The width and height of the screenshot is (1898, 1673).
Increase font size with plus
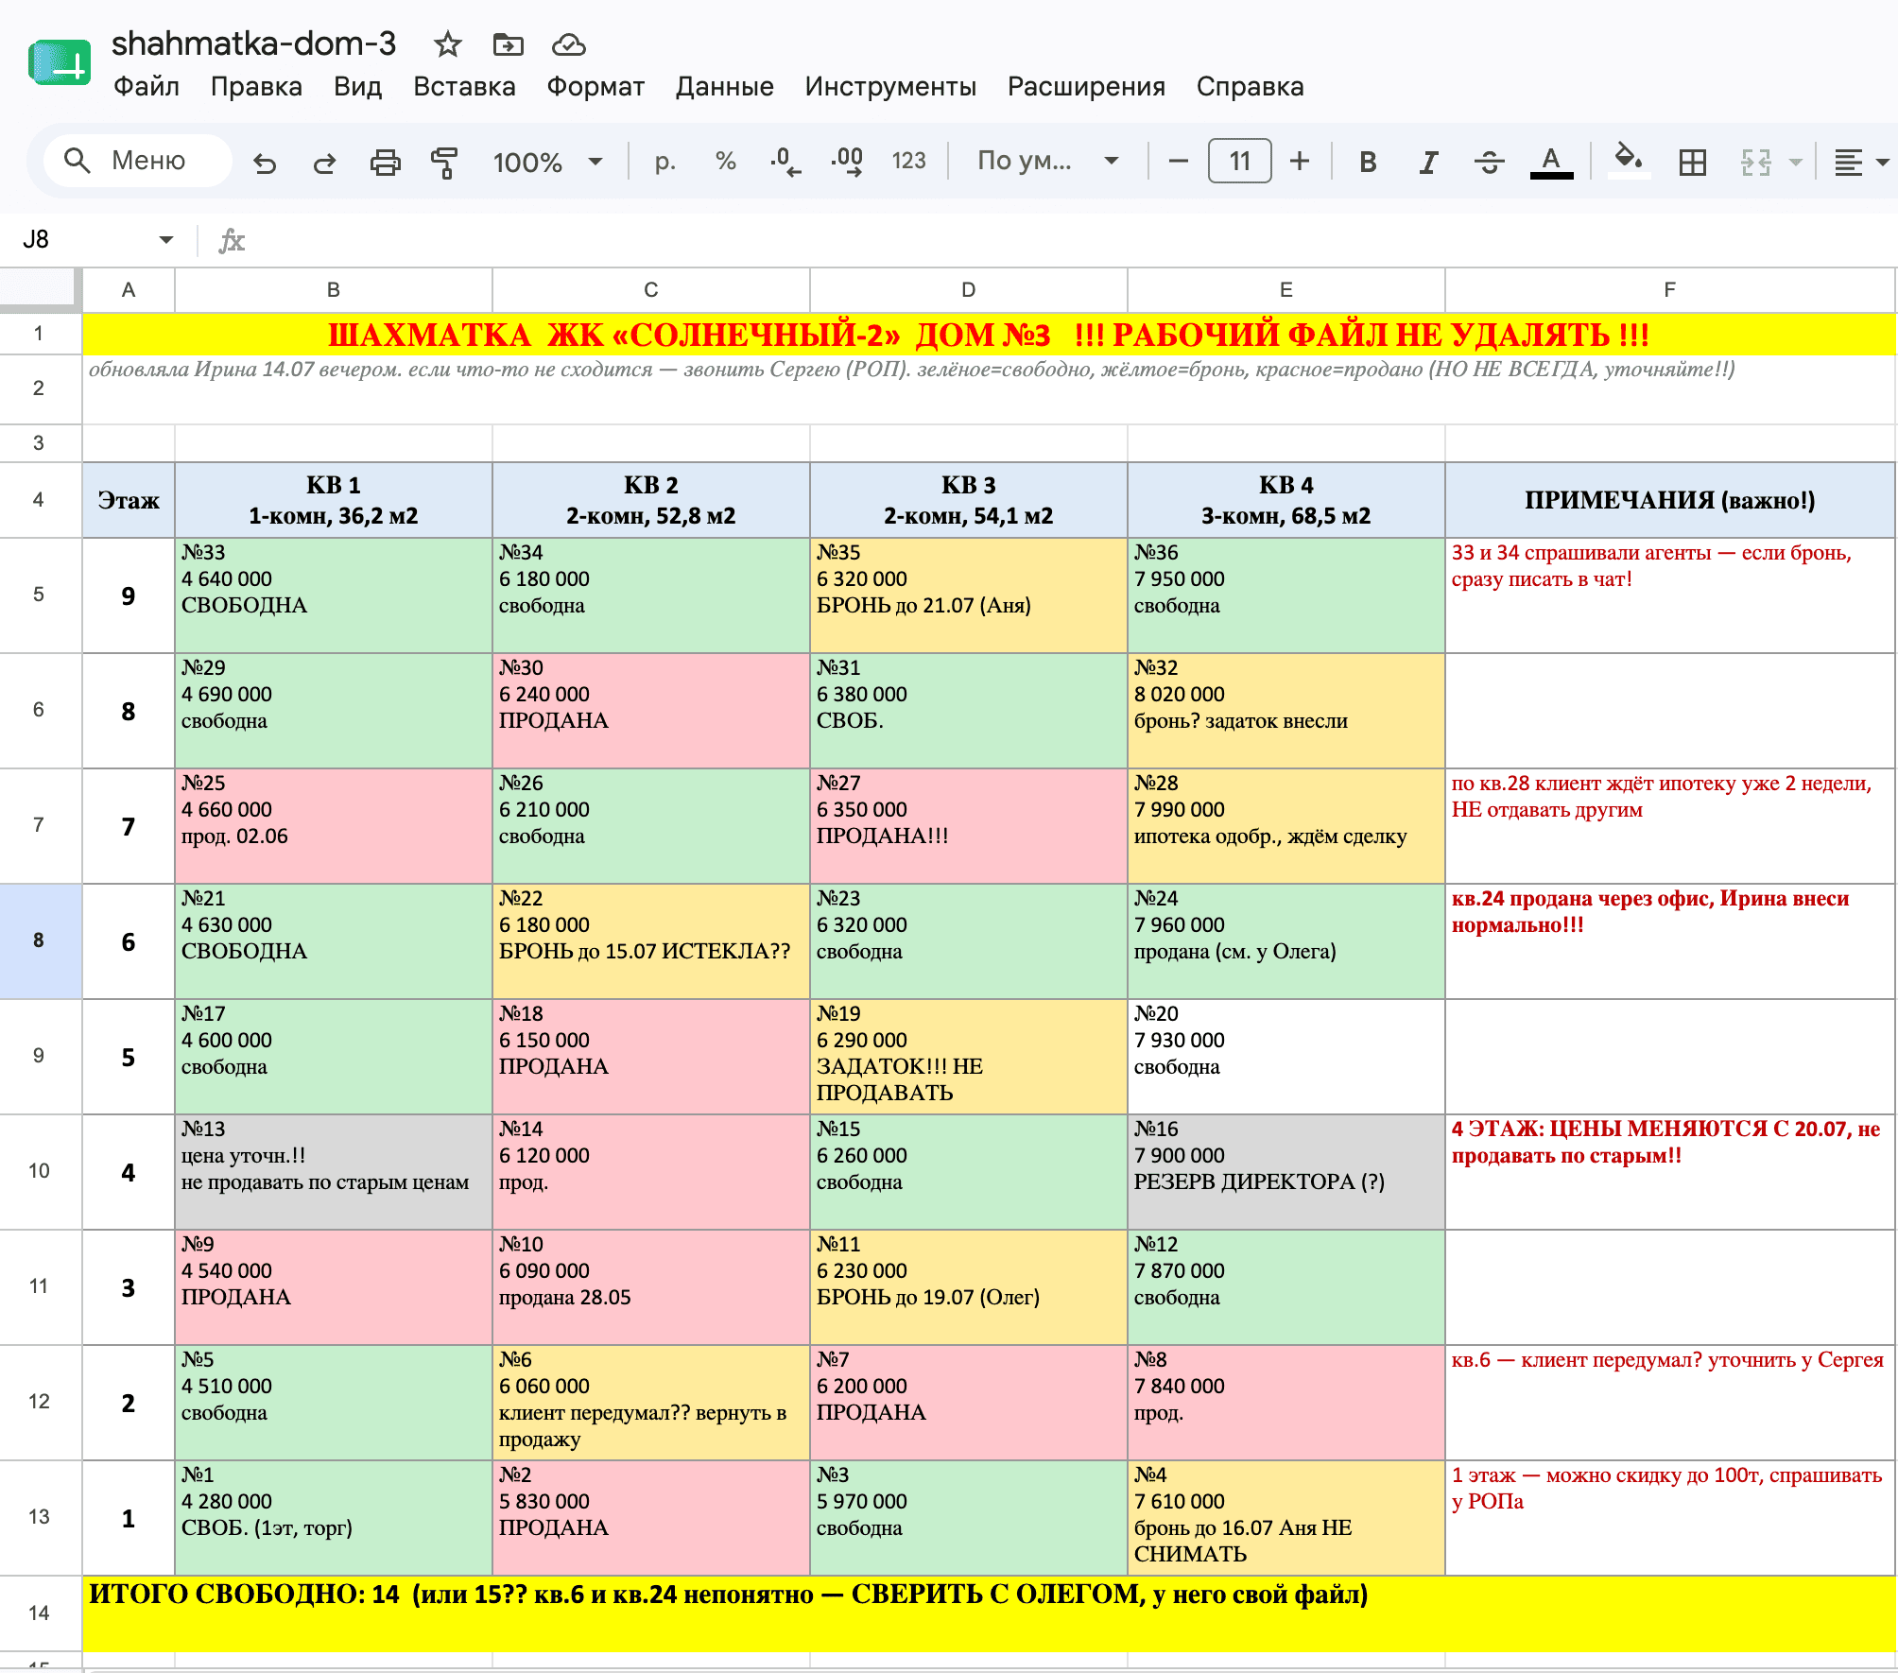point(1300,162)
